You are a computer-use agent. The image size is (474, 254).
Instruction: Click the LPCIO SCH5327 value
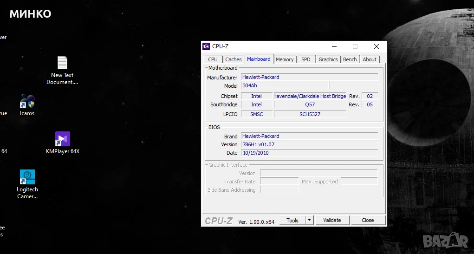click(310, 114)
